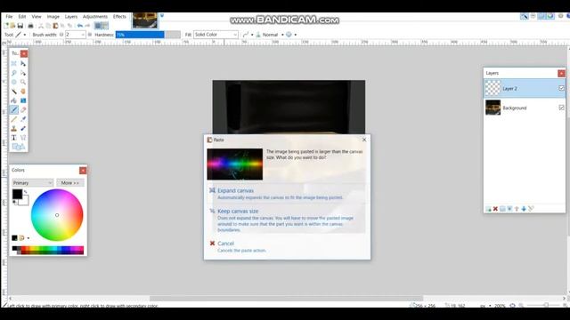Open the Effects menu

pos(119,17)
